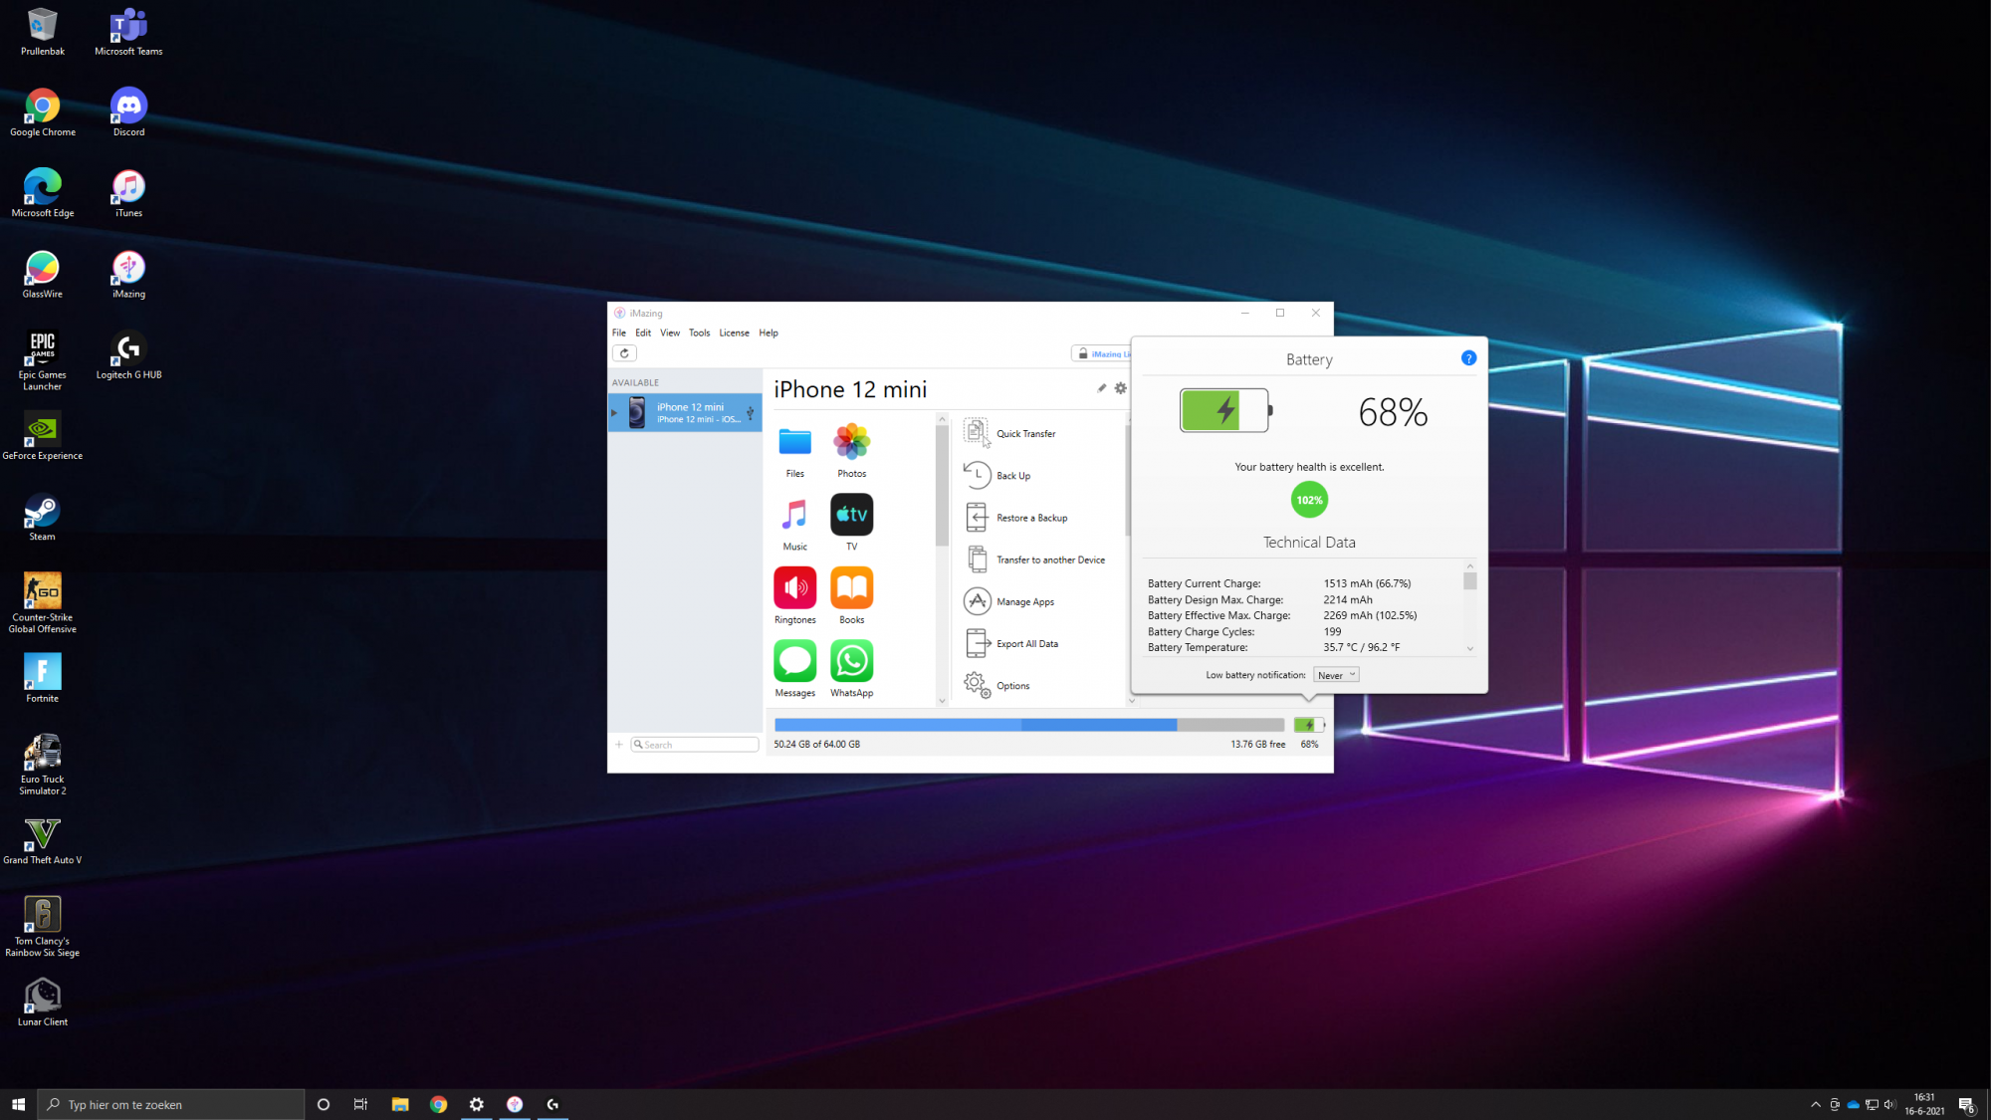Image resolution: width=1991 pixels, height=1120 pixels.
Task: Open the GlassWire desktop shortcut
Action: pos(43,274)
